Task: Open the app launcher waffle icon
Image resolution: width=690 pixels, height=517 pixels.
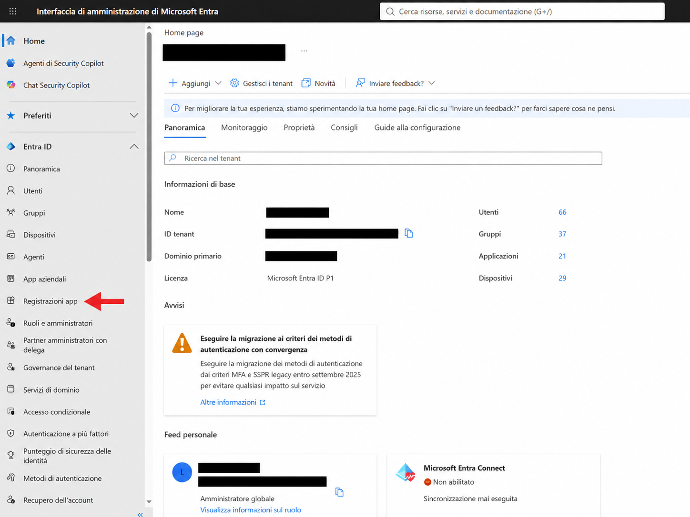Action: pyautogui.click(x=13, y=11)
